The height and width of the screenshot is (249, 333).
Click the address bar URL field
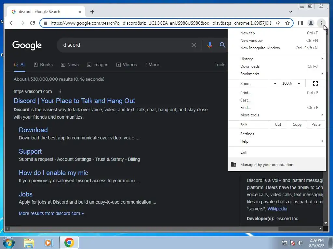(x=161, y=23)
